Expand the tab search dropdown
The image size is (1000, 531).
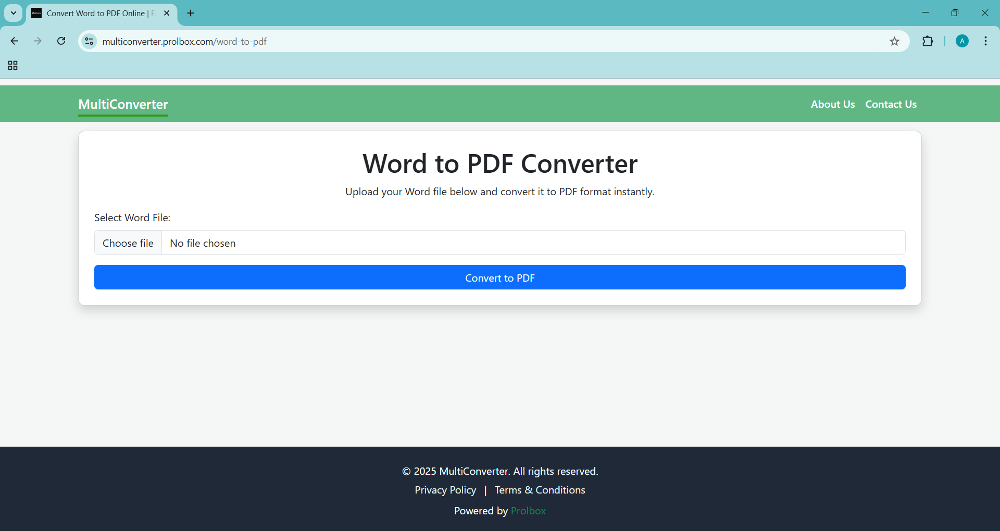pos(14,13)
